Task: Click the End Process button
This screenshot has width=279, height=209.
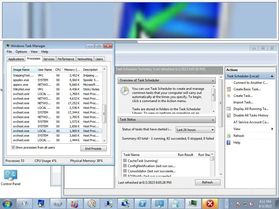Action: [x=93, y=149]
